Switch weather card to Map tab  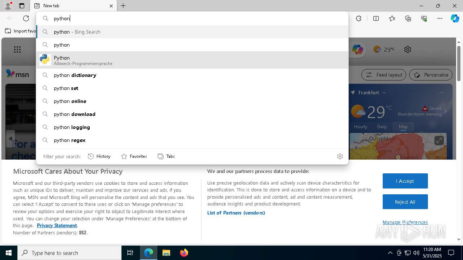403,127
